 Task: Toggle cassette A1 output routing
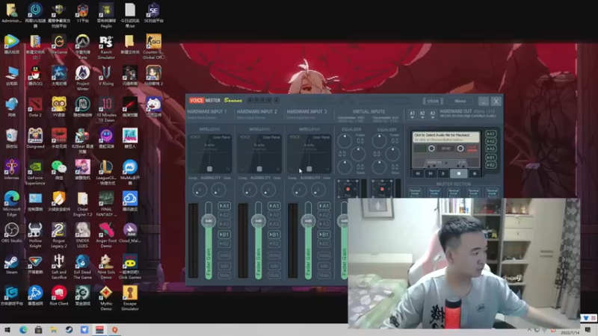pos(491,134)
